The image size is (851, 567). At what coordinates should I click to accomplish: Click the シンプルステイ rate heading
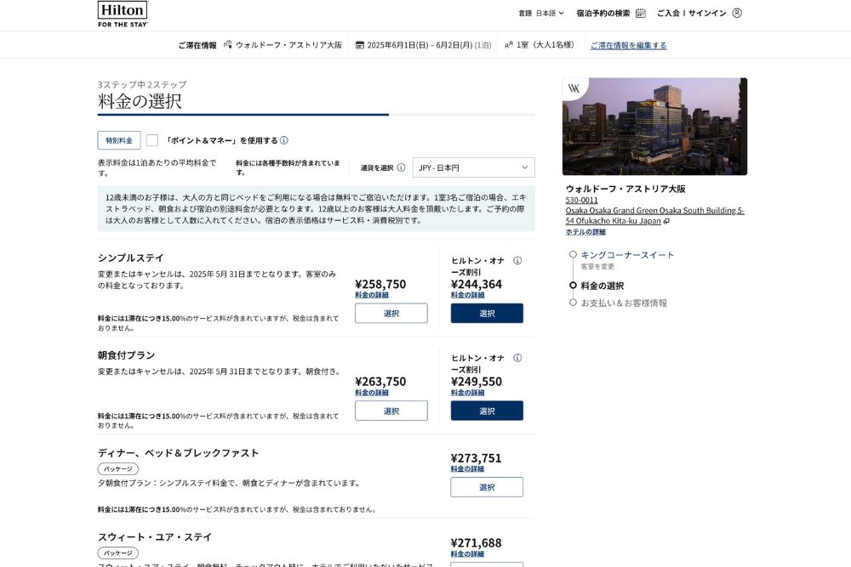click(131, 258)
